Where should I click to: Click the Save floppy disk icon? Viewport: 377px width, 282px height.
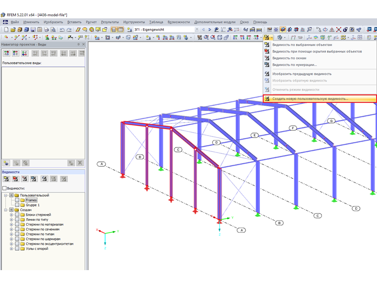pyautogui.click(x=33, y=30)
